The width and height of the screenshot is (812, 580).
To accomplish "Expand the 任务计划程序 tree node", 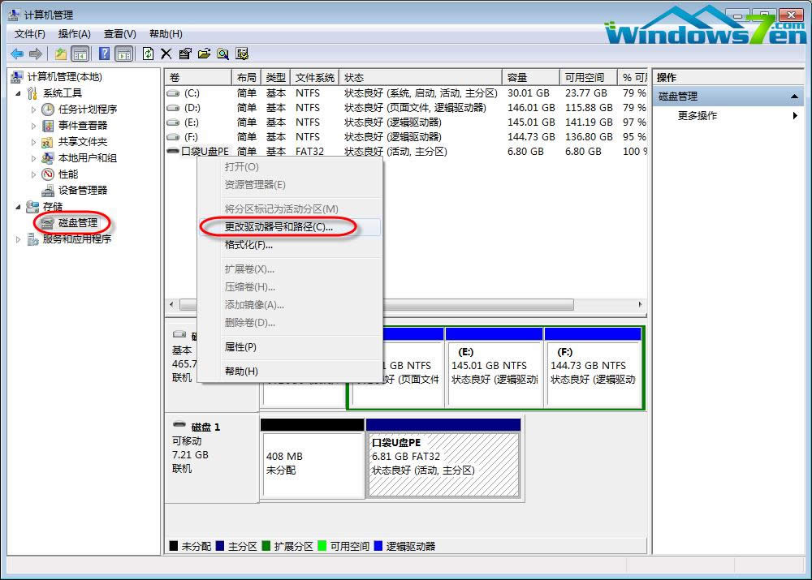I will click(33, 110).
